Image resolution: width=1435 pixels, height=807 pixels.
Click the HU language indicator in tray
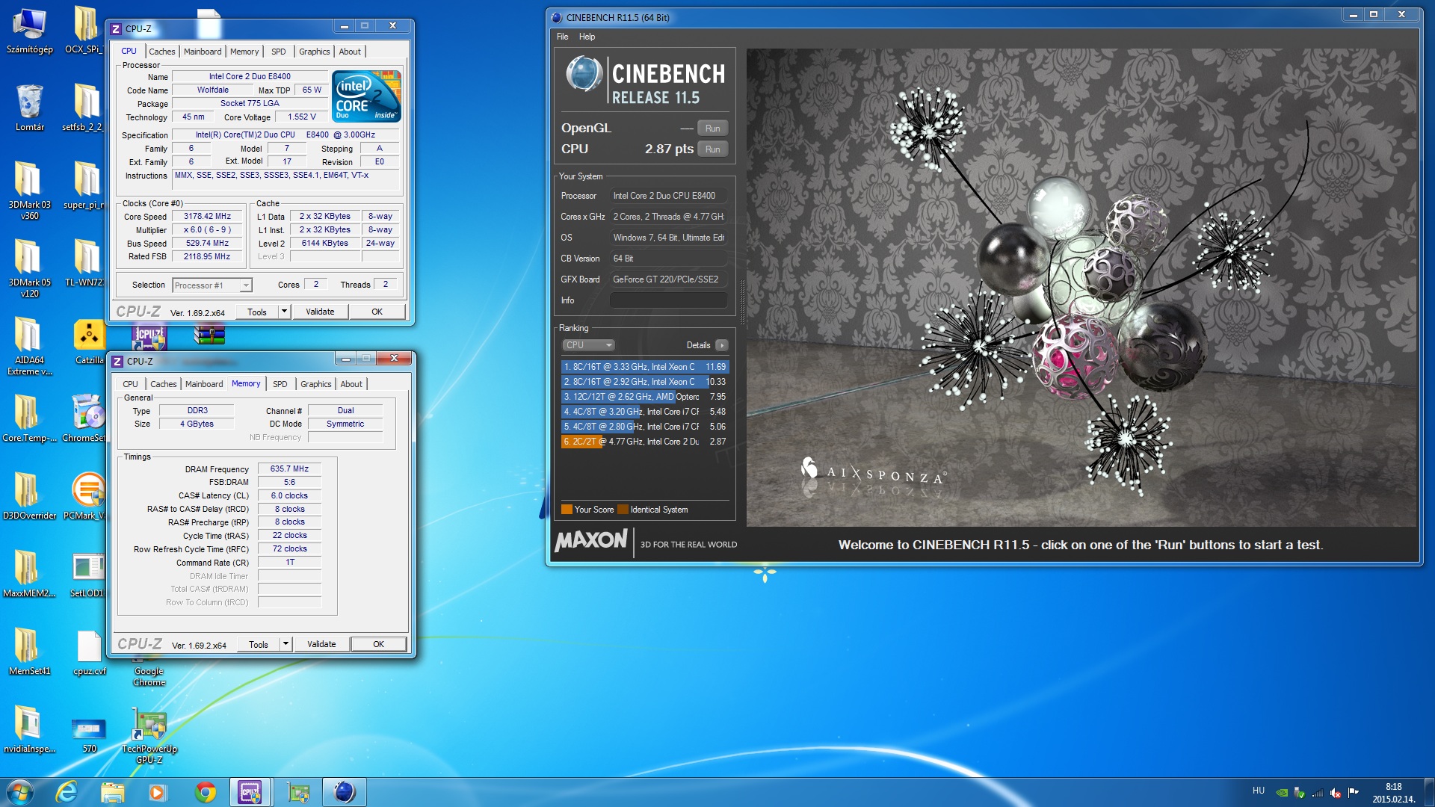[x=1259, y=791]
